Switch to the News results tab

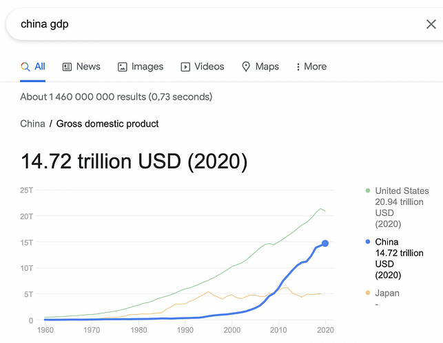tap(81, 67)
